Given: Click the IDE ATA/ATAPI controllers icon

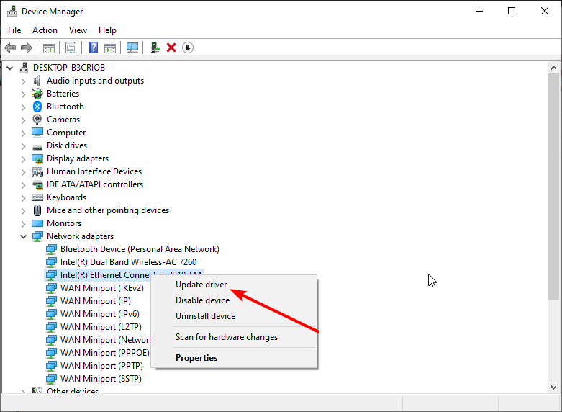Looking at the screenshot, I should [x=37, y=185].
